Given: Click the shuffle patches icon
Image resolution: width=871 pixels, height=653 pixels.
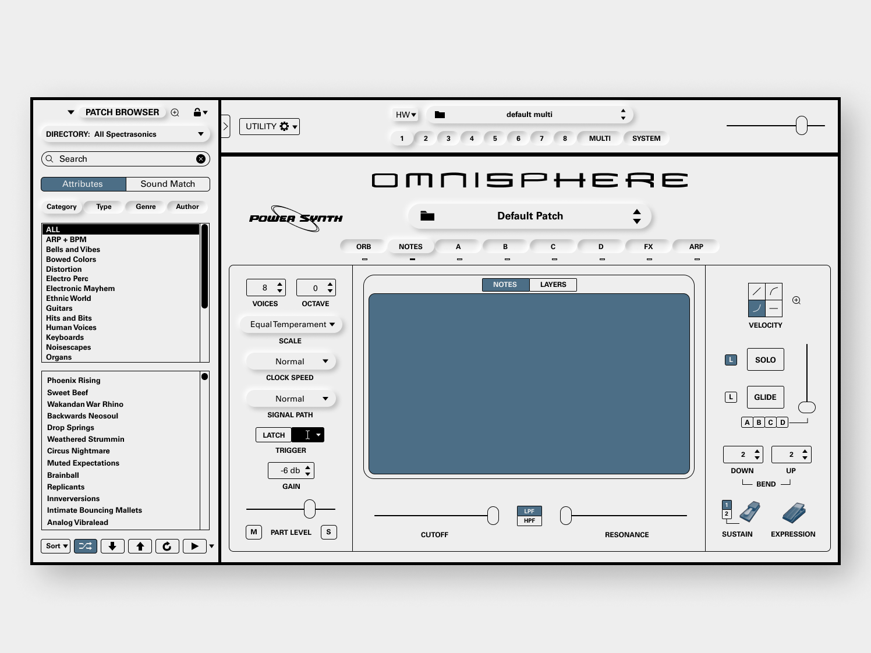Looking at the screenshot, I should point(85,546).
